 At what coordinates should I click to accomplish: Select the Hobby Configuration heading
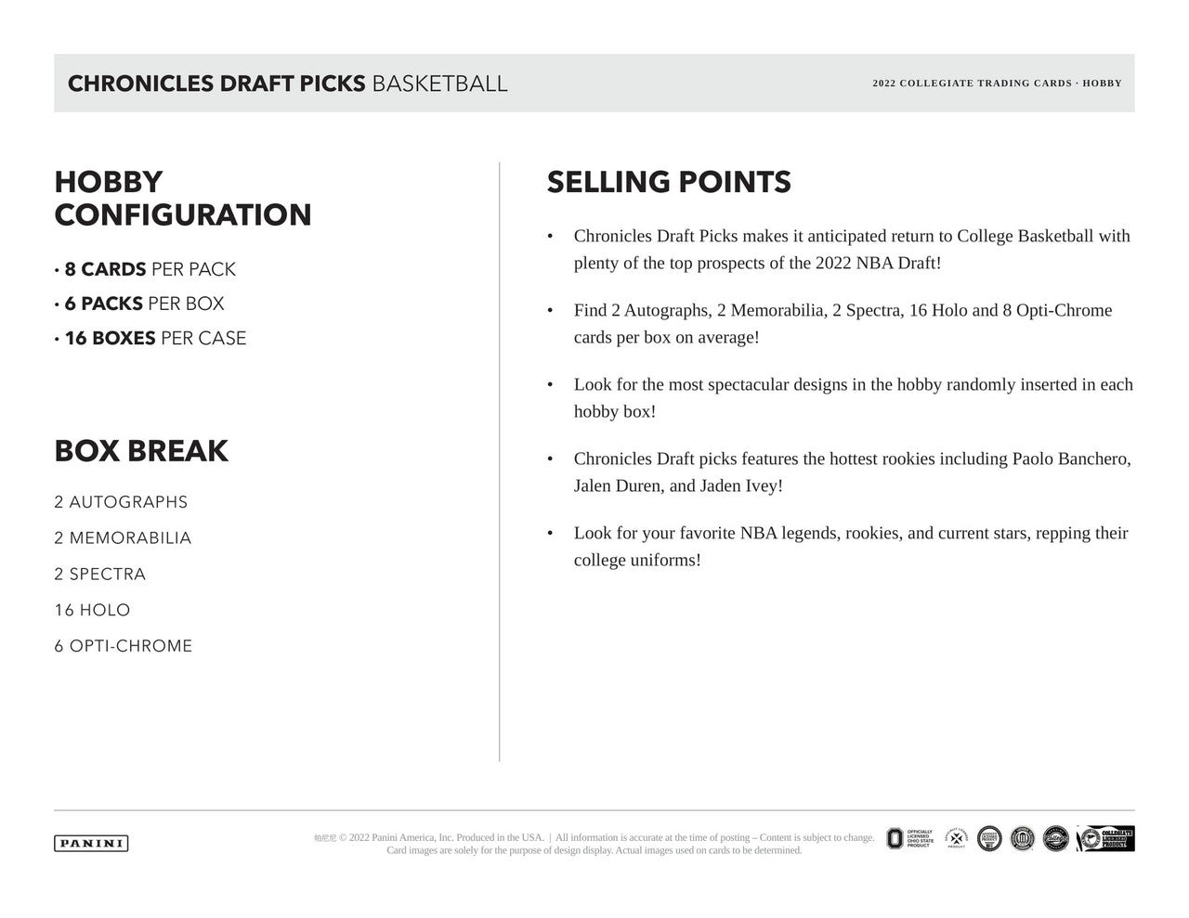coord(183,198)
